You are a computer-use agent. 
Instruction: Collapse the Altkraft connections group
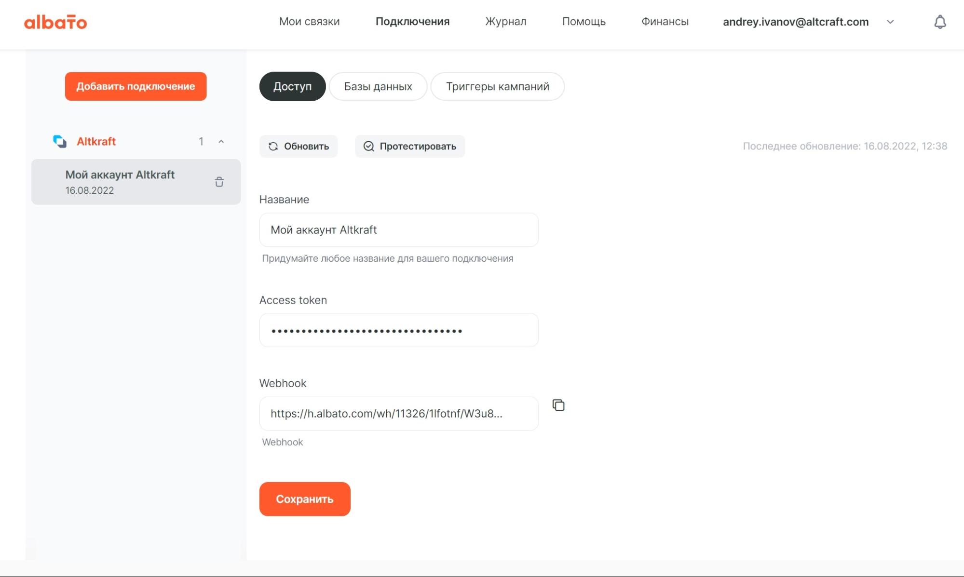221,141
